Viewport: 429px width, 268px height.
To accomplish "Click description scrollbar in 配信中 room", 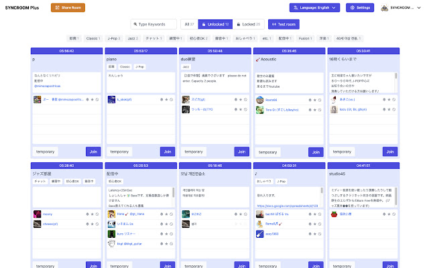I will click(173, 192).
